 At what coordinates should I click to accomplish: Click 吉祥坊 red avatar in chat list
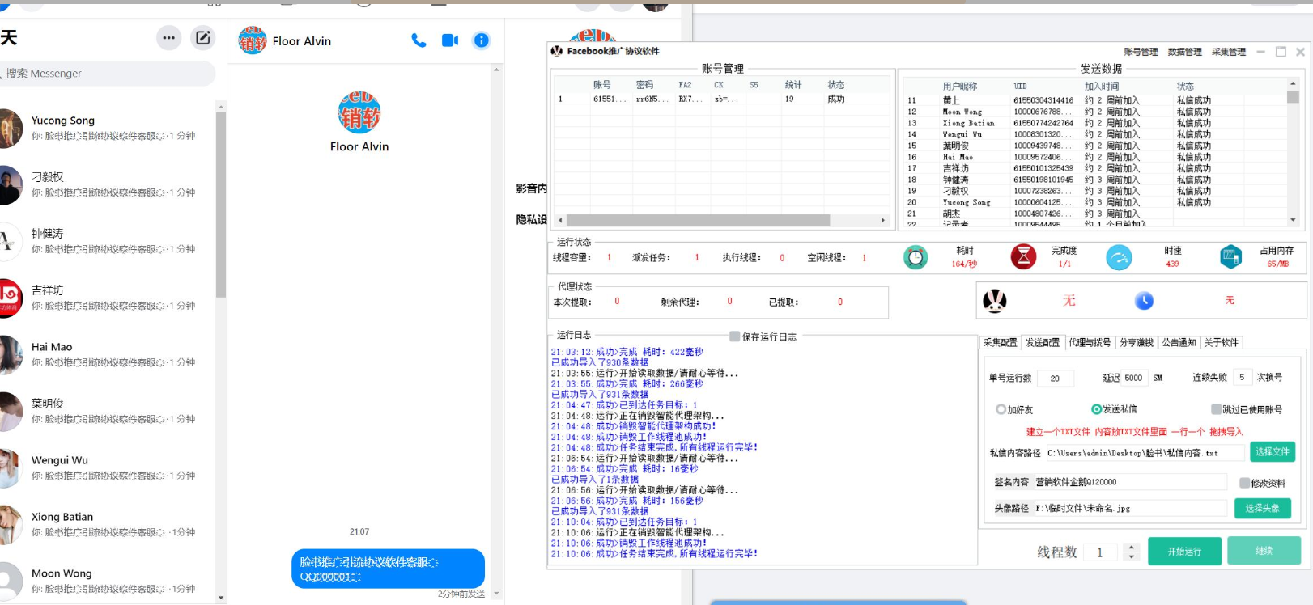8,298
